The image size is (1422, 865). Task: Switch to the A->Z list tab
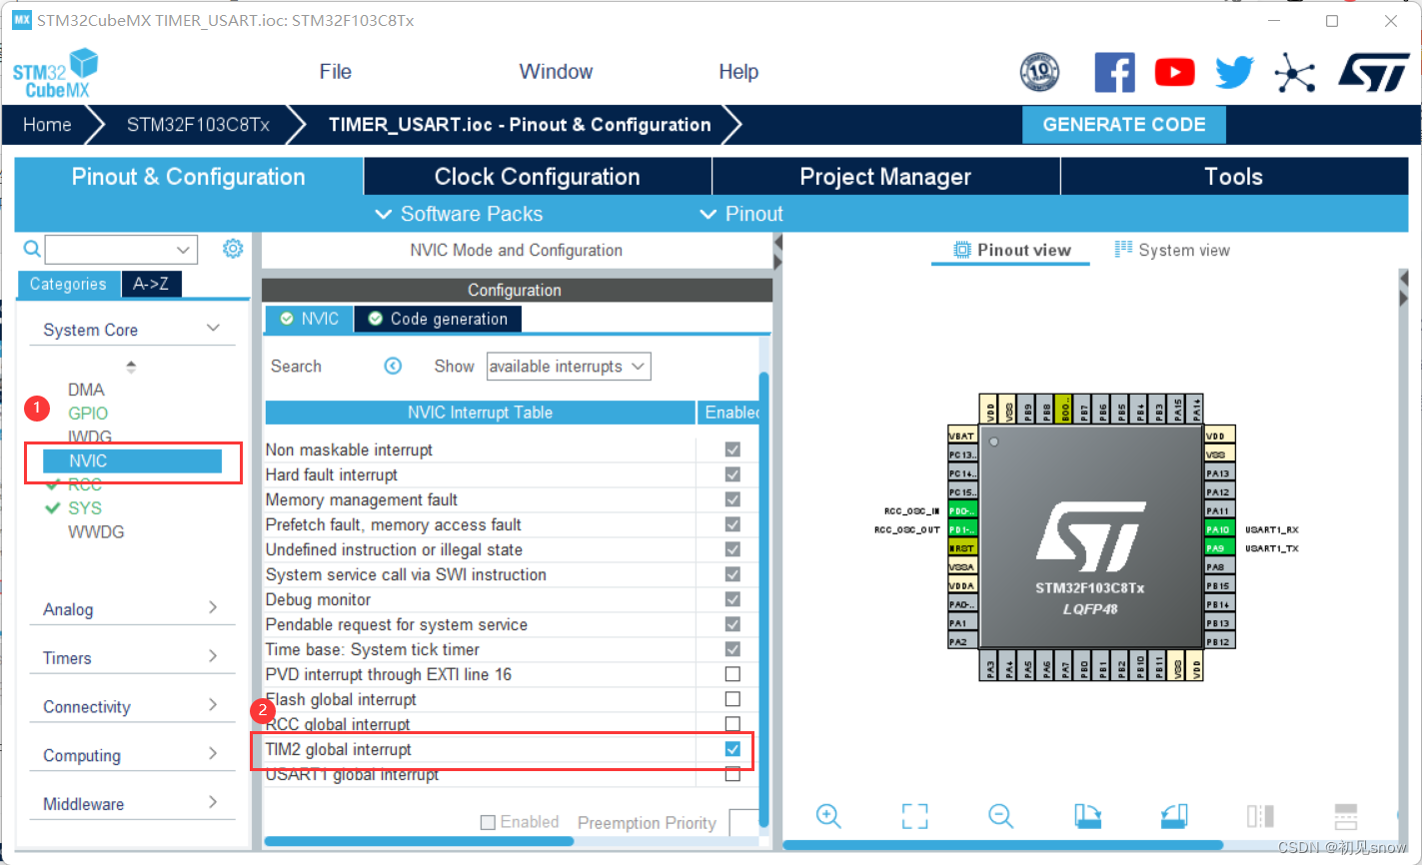[x=151, y=284]
